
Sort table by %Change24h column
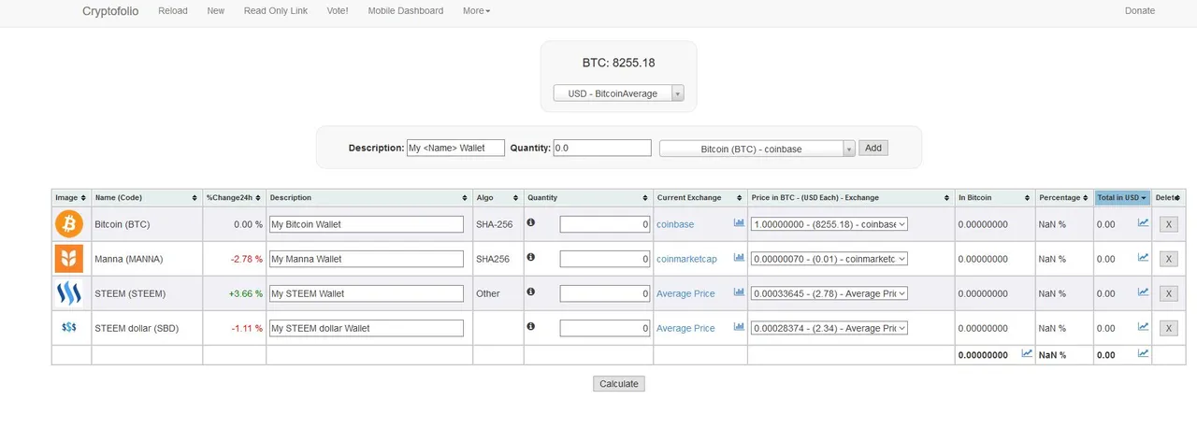[234, 197]
